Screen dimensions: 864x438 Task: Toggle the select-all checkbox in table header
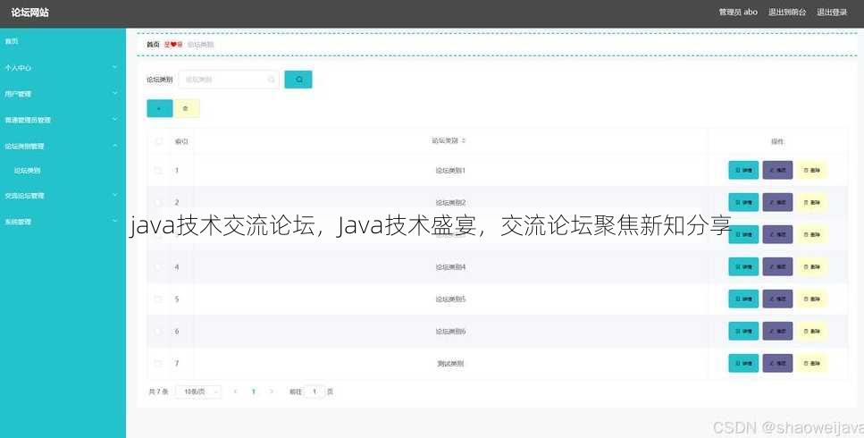point(159,141)
